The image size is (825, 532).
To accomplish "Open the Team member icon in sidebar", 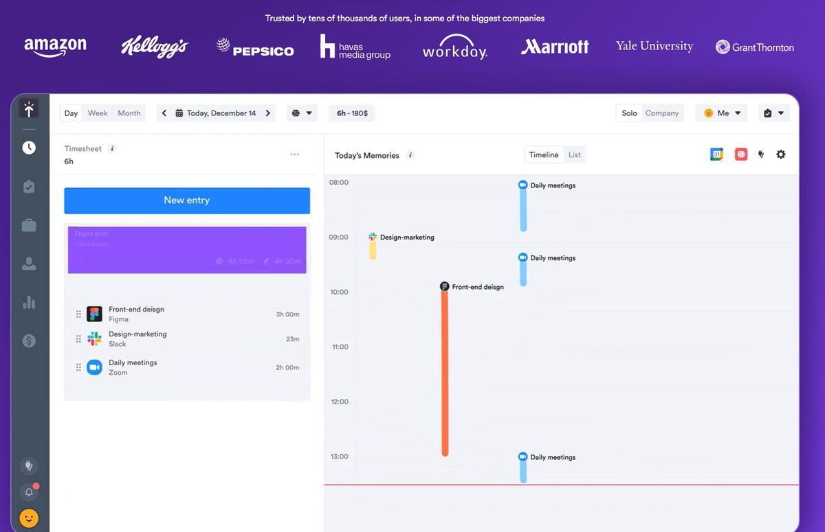I will pos(28,263).
